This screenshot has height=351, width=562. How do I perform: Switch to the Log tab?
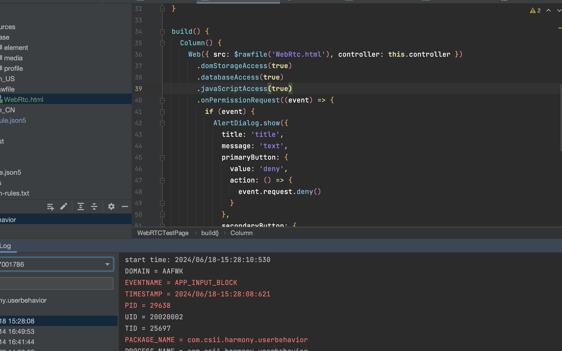5,246
